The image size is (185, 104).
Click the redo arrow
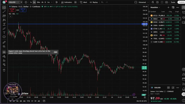(107, 2)
